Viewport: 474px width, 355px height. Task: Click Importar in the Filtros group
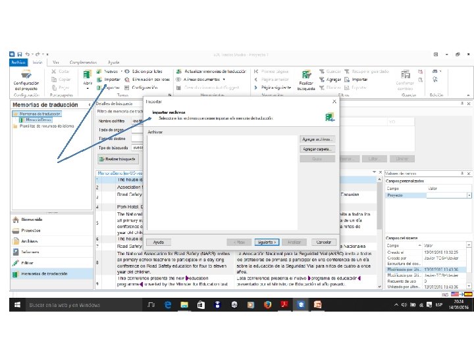click(x=356, y=80)
